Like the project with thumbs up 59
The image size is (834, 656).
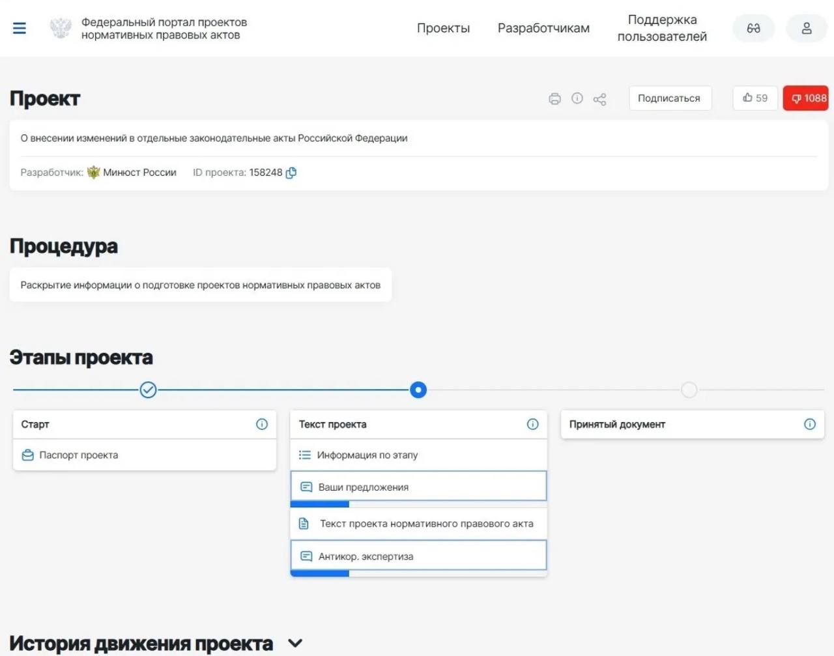coord(755,98)
